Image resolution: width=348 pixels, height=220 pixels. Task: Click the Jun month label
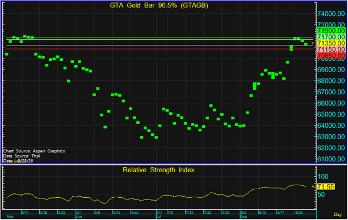click(x=79, y=217)
